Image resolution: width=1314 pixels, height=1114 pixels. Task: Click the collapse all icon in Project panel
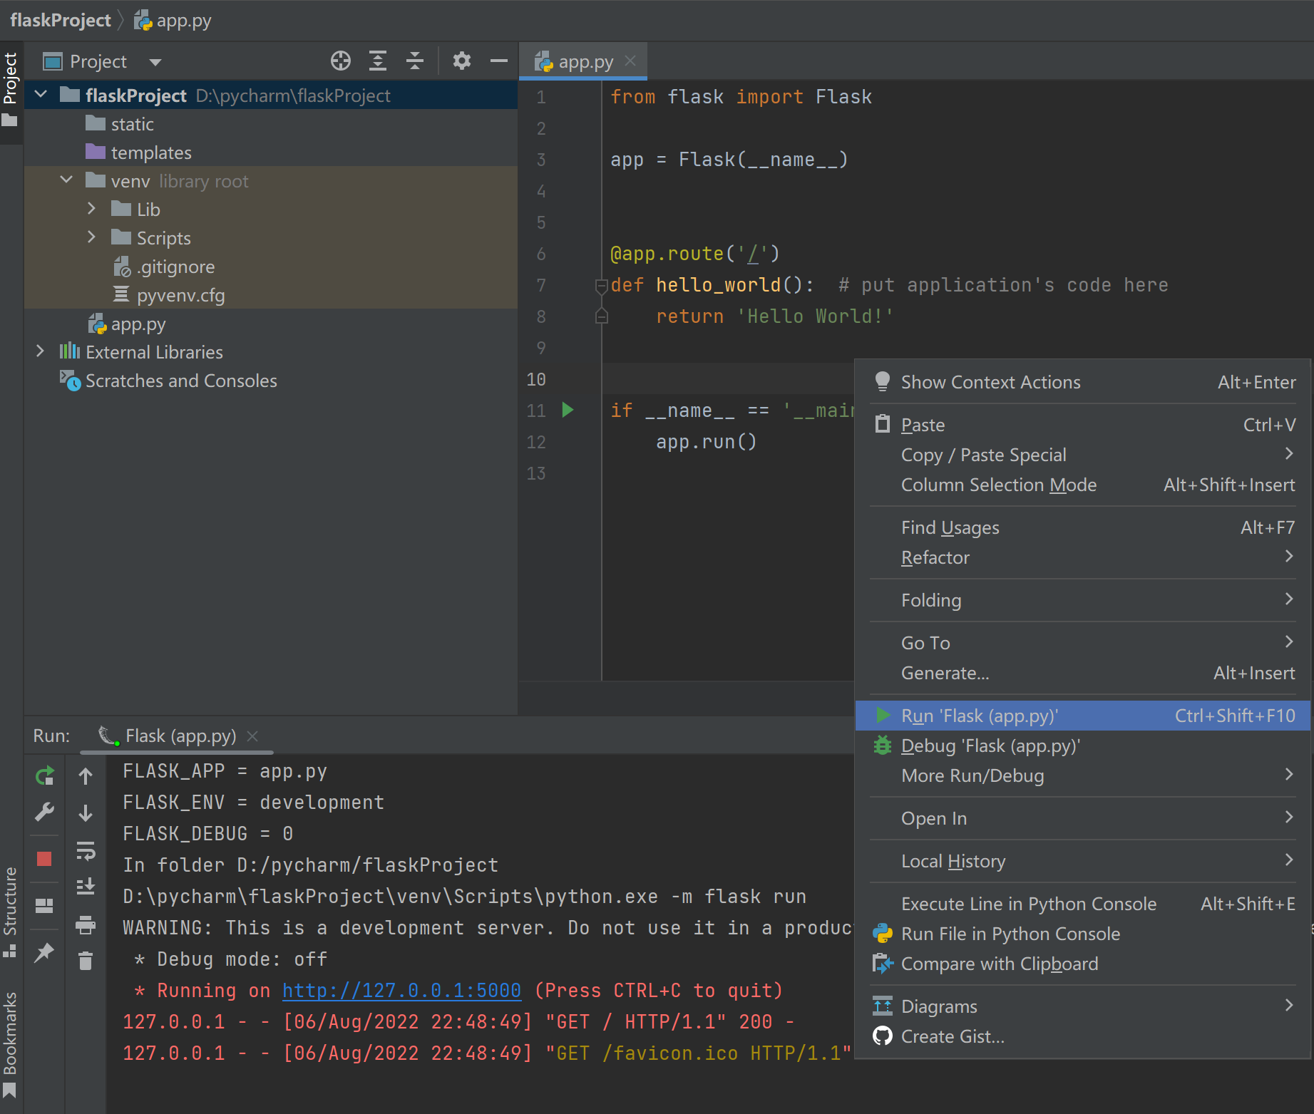click(415, 61)
